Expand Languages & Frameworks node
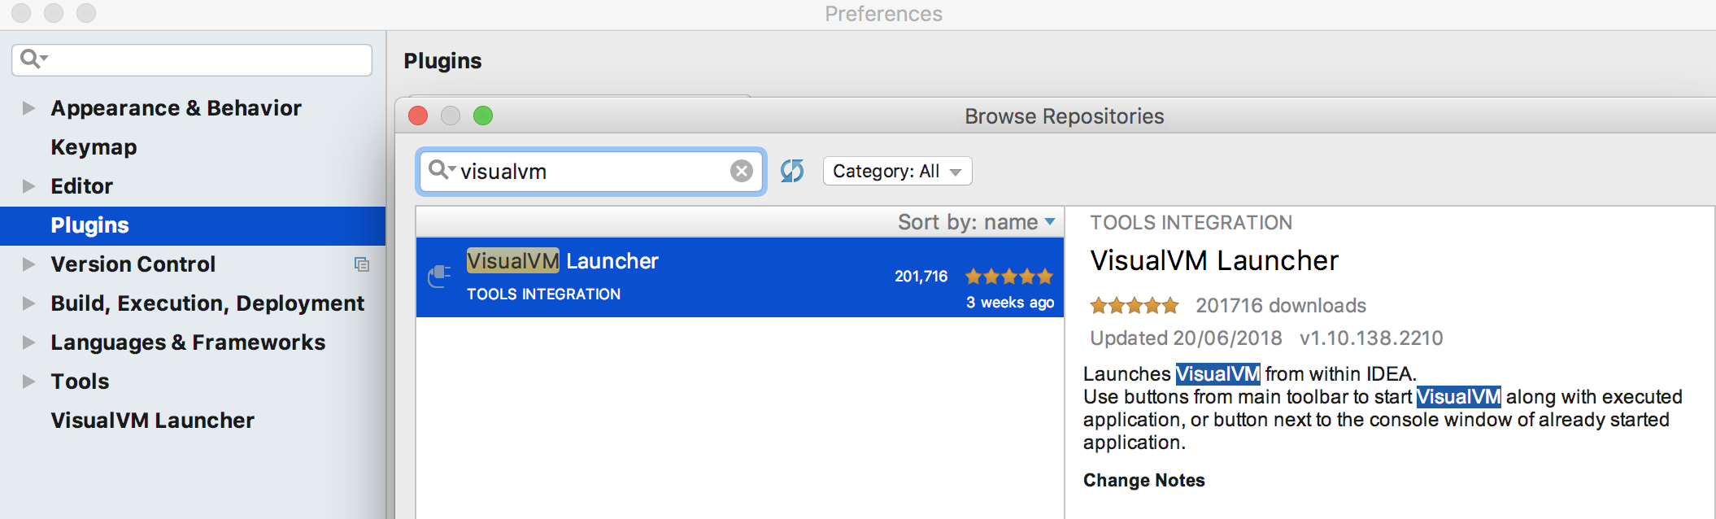The width and height of the screenshot is (1716, 519). coord(28,342)
